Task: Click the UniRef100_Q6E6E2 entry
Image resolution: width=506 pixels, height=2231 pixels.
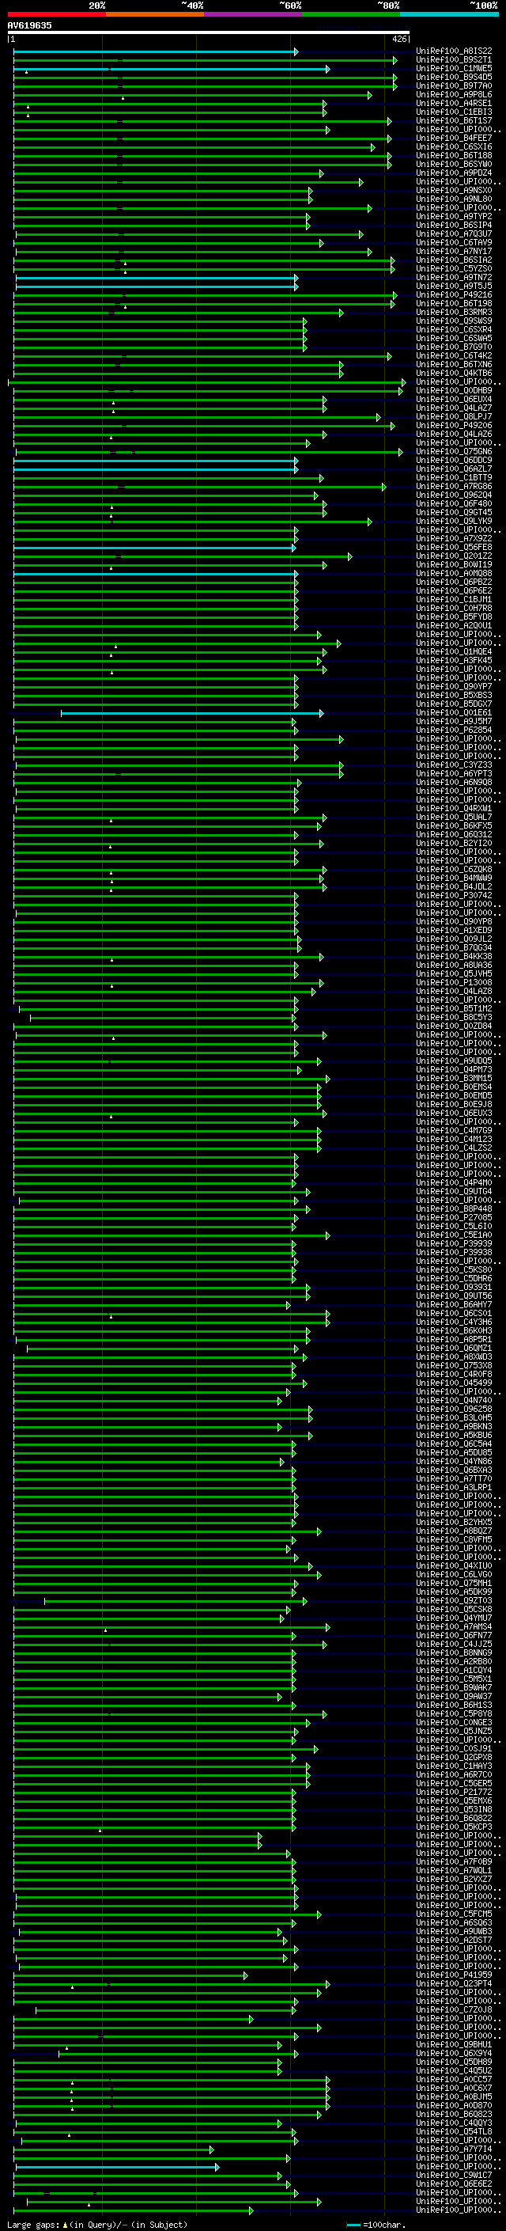Action: coord(454,2184)
